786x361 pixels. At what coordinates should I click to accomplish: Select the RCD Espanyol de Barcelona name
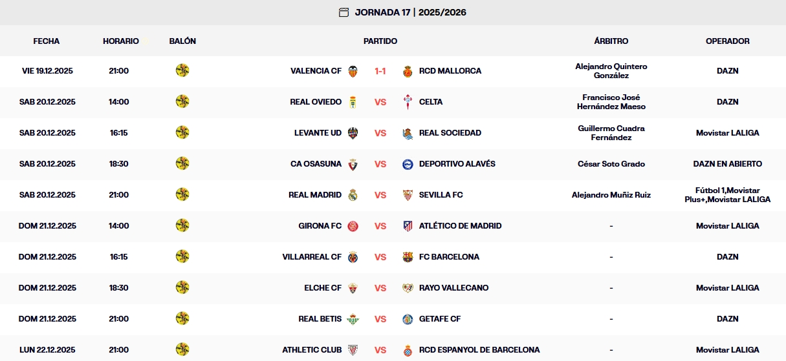click(x=479, y=350)
